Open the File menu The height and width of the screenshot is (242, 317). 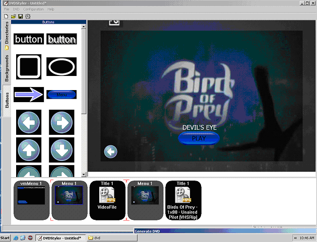point(7,9)
